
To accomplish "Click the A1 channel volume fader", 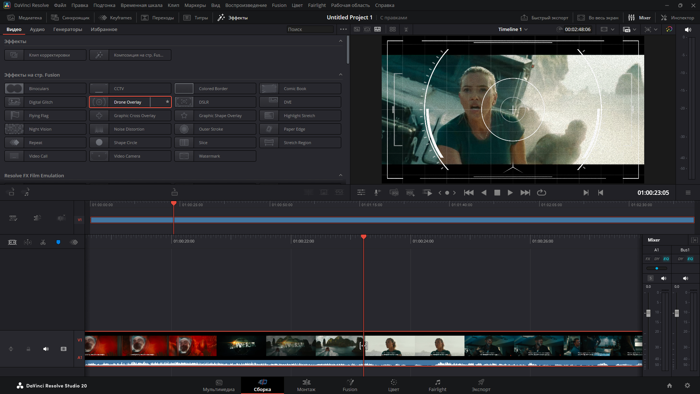I will tap(648, 313).
